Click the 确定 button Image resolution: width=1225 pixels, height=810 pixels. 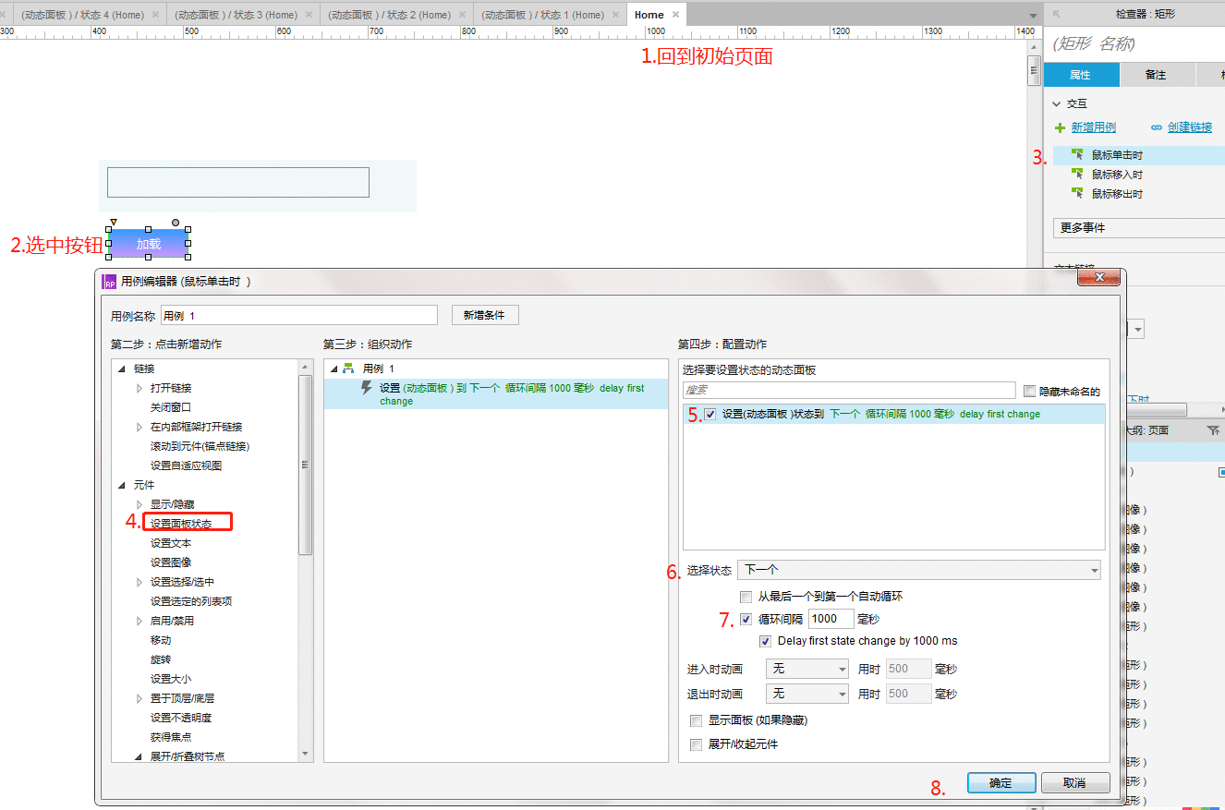(x=1001, y=782)
